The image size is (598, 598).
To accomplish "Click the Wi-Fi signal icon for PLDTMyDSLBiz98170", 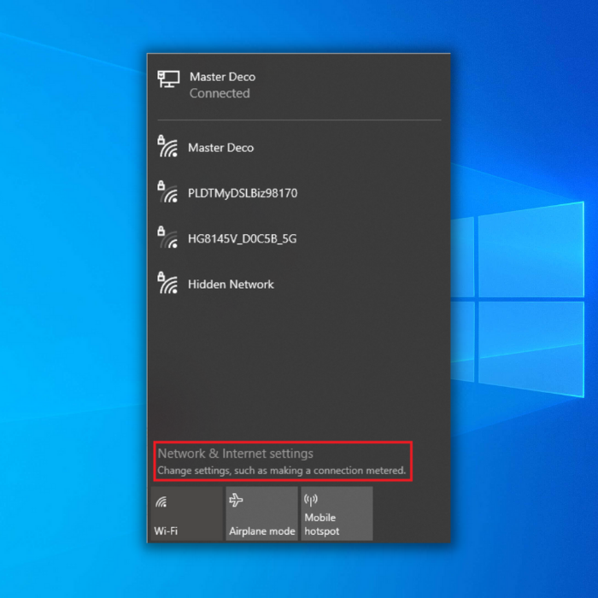I will tap(167, 192).
